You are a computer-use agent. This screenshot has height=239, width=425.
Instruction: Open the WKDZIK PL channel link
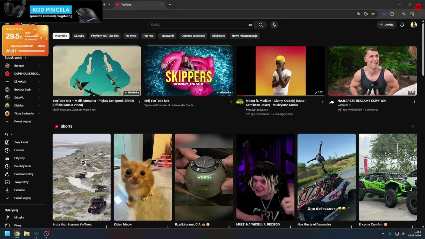[345, 105]
